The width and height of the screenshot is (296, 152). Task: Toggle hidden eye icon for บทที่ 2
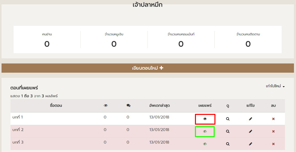pos(205,132)
